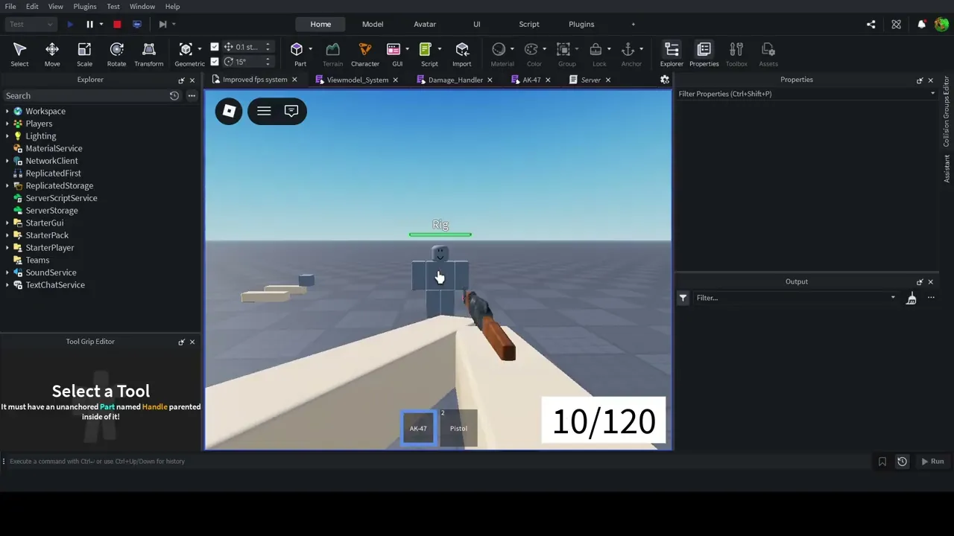Viewport: 954px width, 536px height.
Task: Close the Improved fps system tab
Action: click(x=294, y=80)
